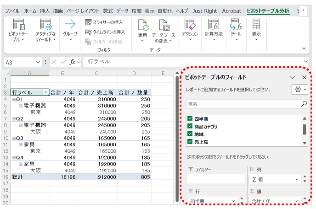Select column header B
The image size is (316, 209).
[x=62, y=74]
